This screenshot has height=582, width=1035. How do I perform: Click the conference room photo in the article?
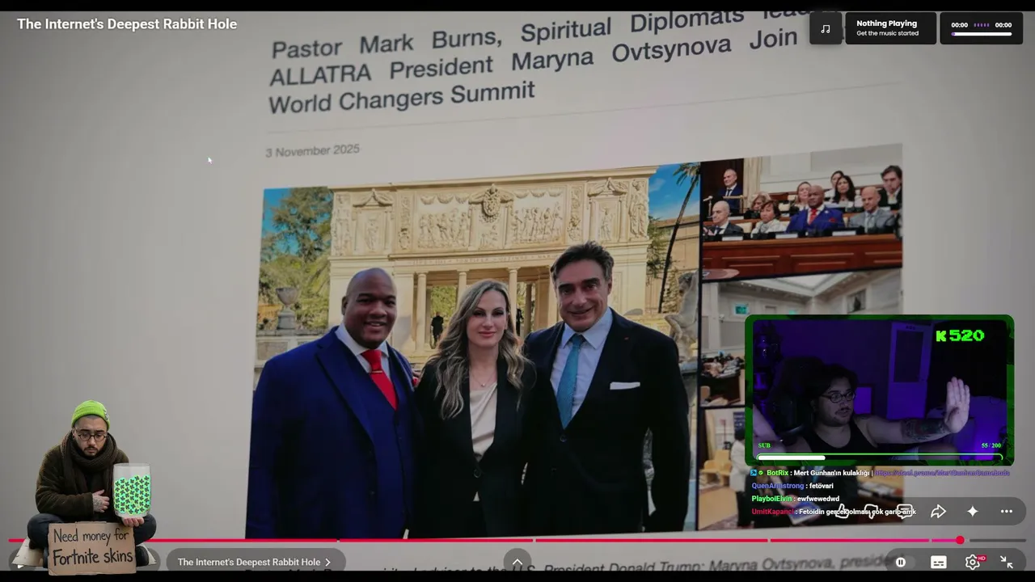pos(801,212)
